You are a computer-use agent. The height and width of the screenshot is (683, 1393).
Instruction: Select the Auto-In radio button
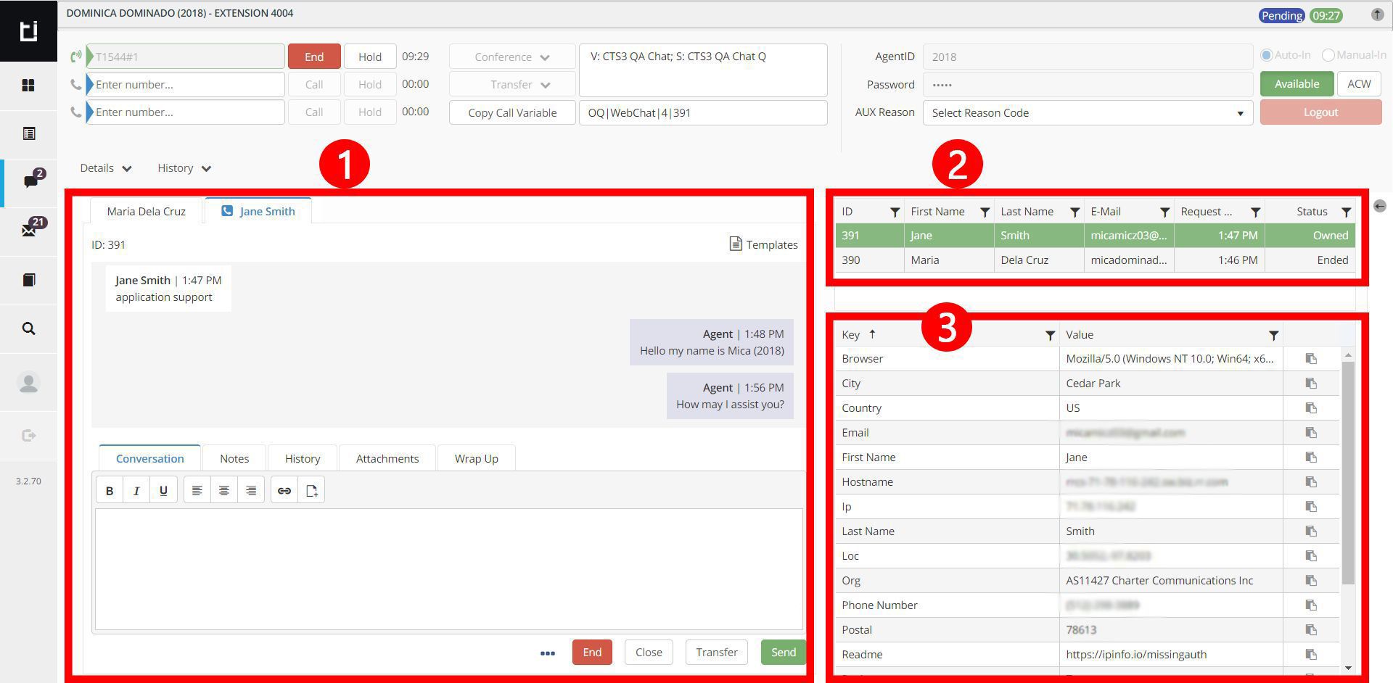coord(1267,55)
